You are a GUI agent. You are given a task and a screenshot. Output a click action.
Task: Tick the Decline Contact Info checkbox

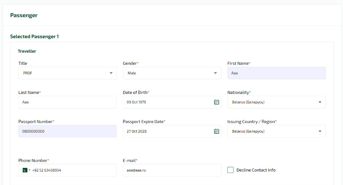point(230,170)
